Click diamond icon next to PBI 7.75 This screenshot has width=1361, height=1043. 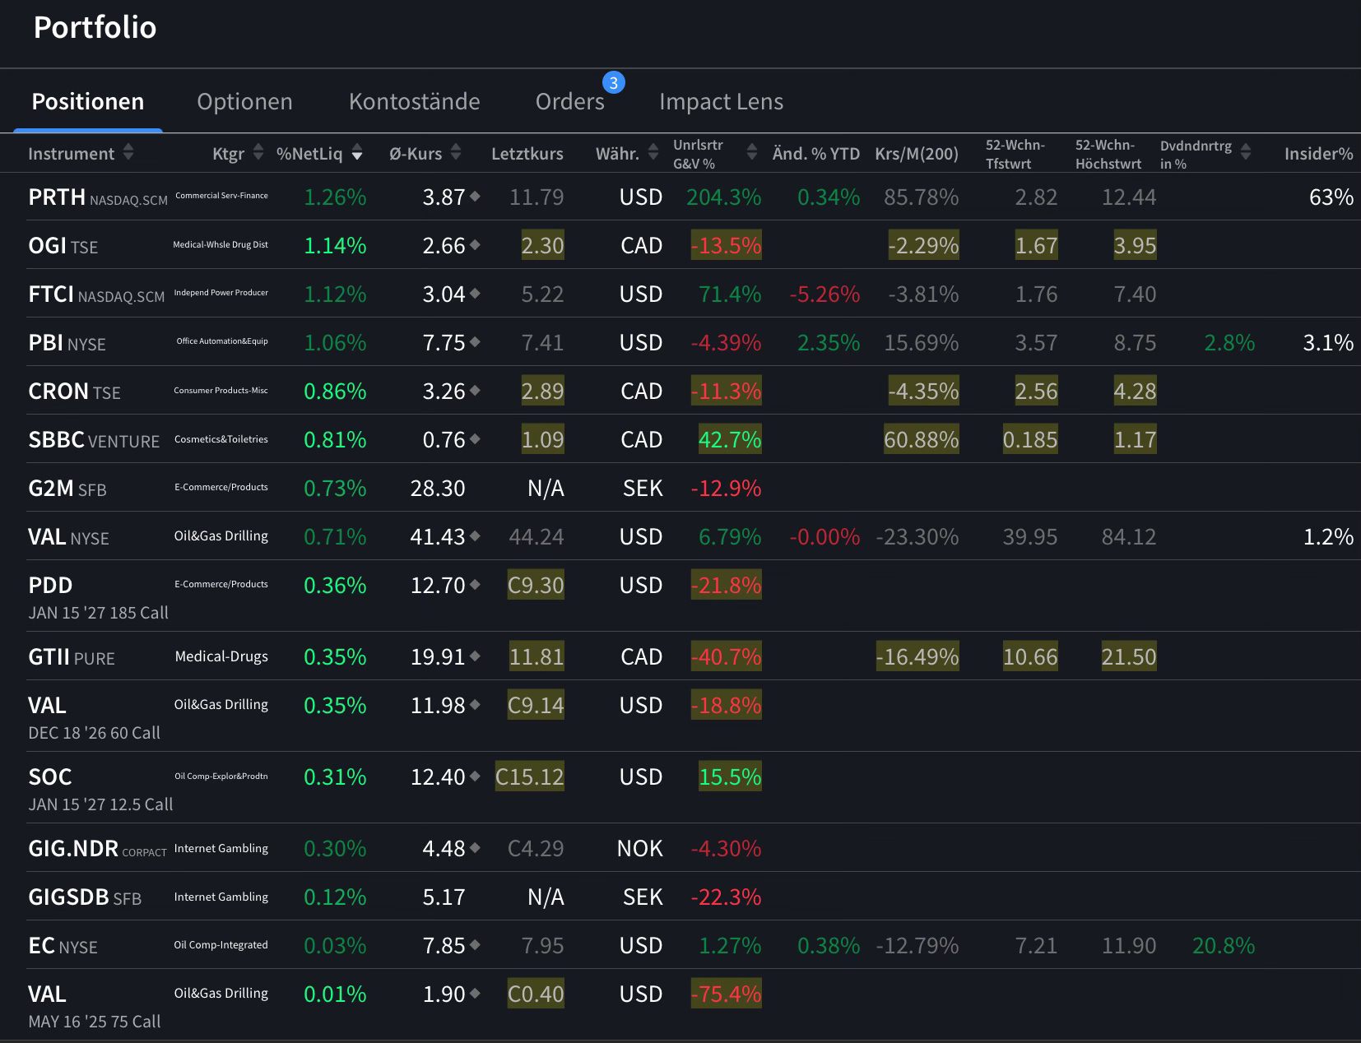click(475, 342)
